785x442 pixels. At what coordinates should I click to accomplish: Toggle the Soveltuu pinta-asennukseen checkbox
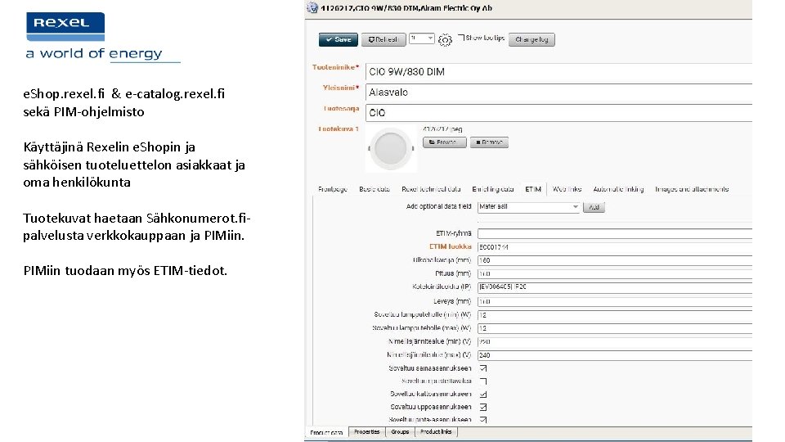coord(483,419)
